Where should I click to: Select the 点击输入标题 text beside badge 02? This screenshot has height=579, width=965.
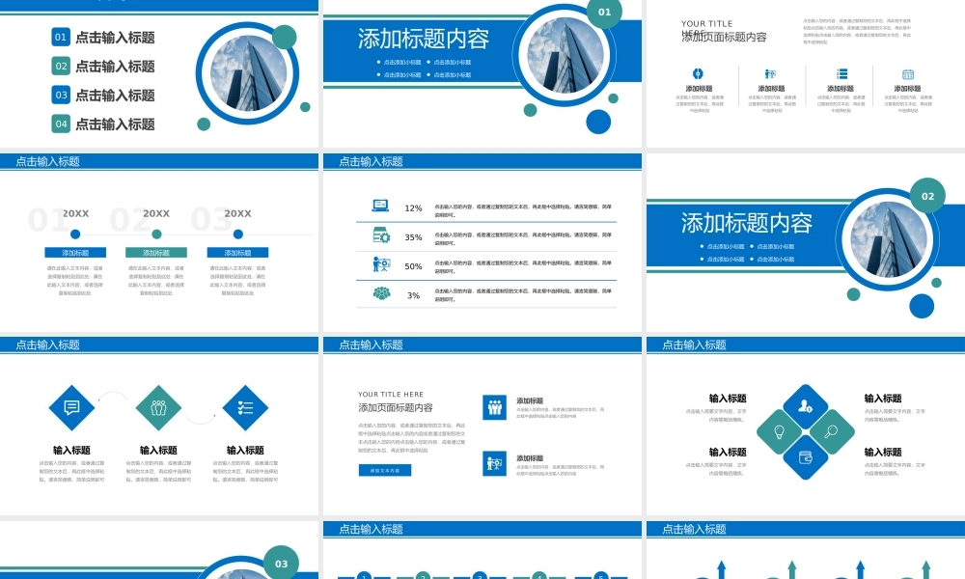click(115, 67)
